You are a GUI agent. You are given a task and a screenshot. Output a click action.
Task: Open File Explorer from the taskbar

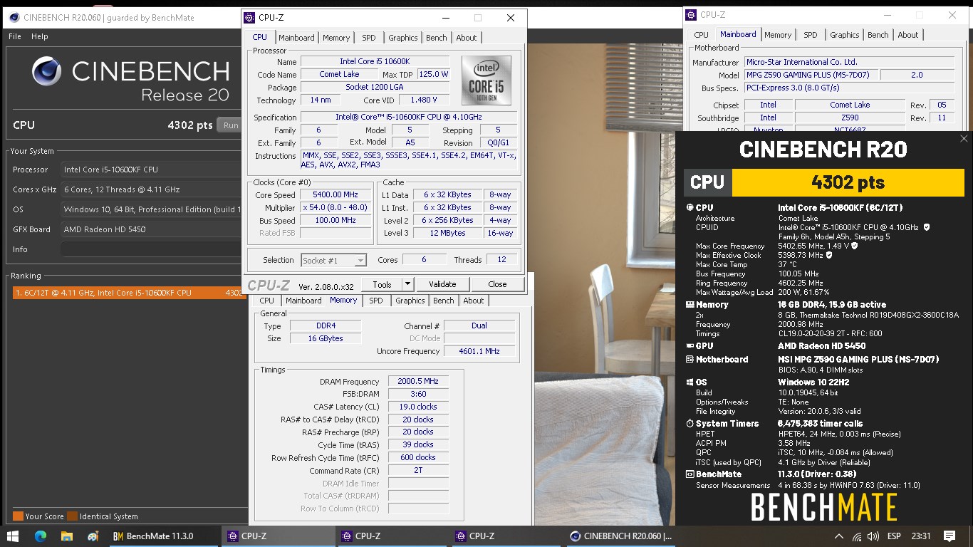pyautogui.click(x=67, y=536)
